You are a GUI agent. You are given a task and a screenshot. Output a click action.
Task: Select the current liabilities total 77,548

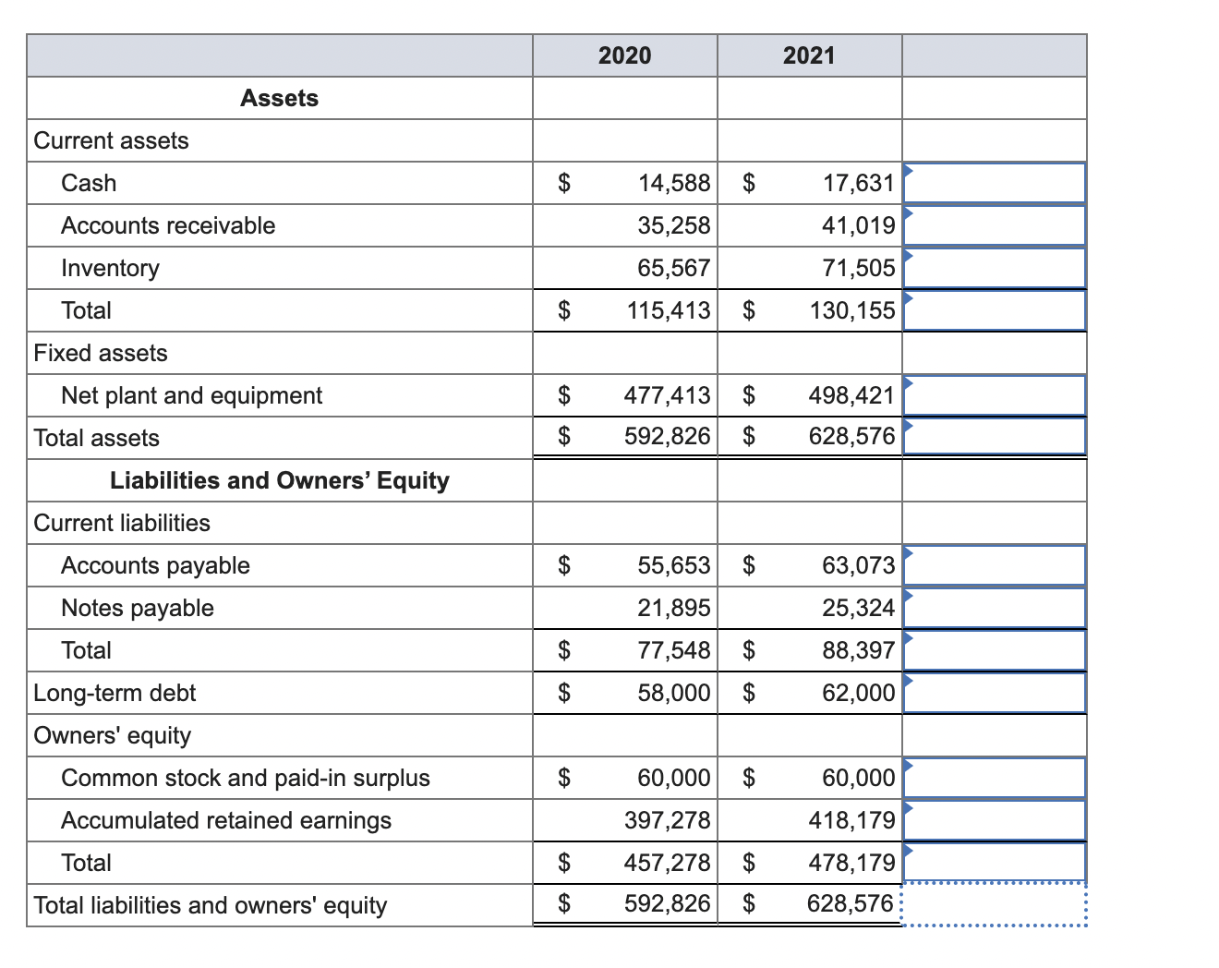coord(674,650)
